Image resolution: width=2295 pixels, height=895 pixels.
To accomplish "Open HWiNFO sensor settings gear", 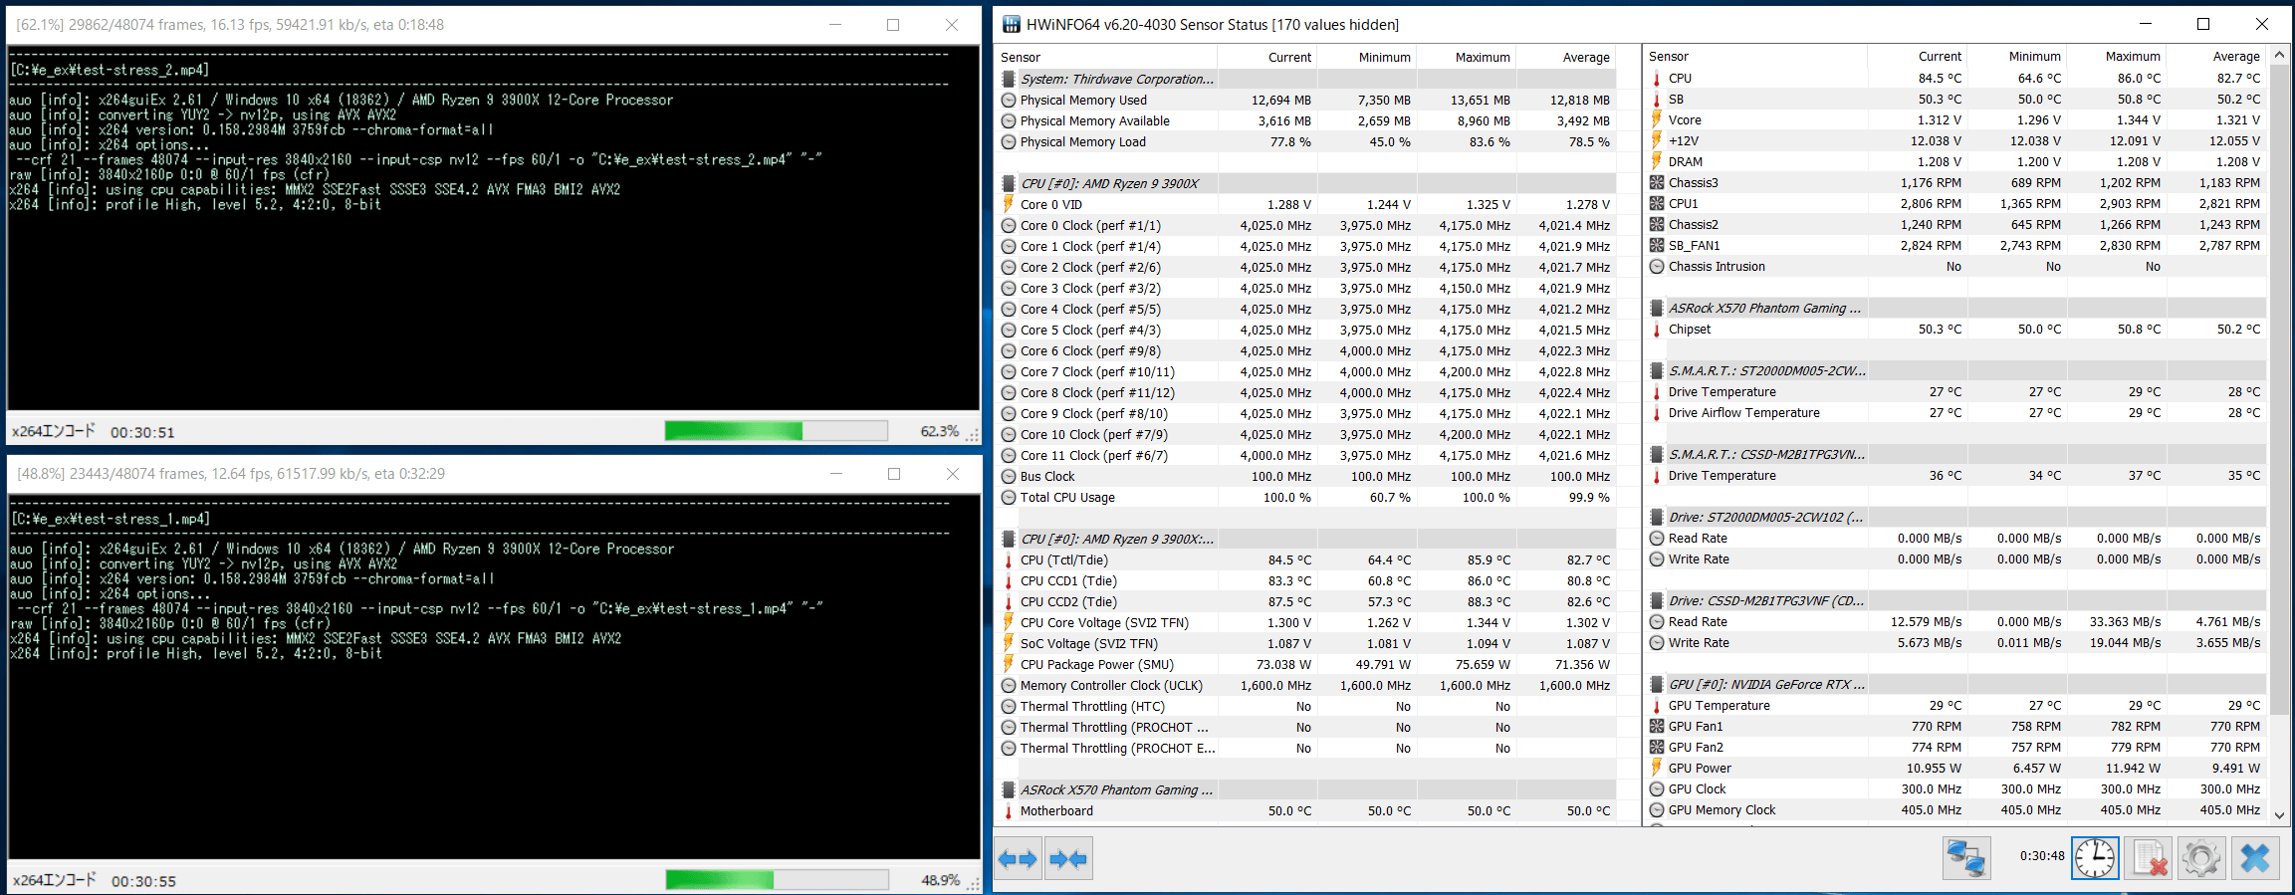I will point(2201,857).
